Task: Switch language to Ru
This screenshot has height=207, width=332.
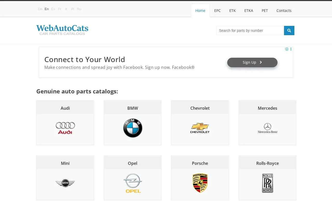Action: click(79, 9)
